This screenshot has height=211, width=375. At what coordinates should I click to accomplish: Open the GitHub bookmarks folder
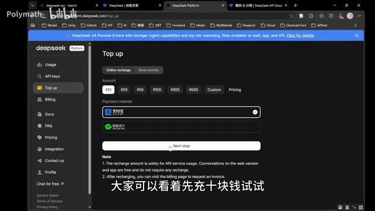(88, 25)
